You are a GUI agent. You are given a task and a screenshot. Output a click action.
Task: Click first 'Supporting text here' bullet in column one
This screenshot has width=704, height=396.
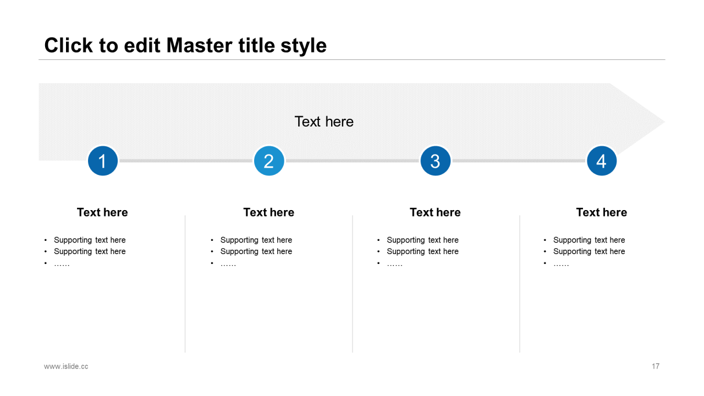[90, 240]
